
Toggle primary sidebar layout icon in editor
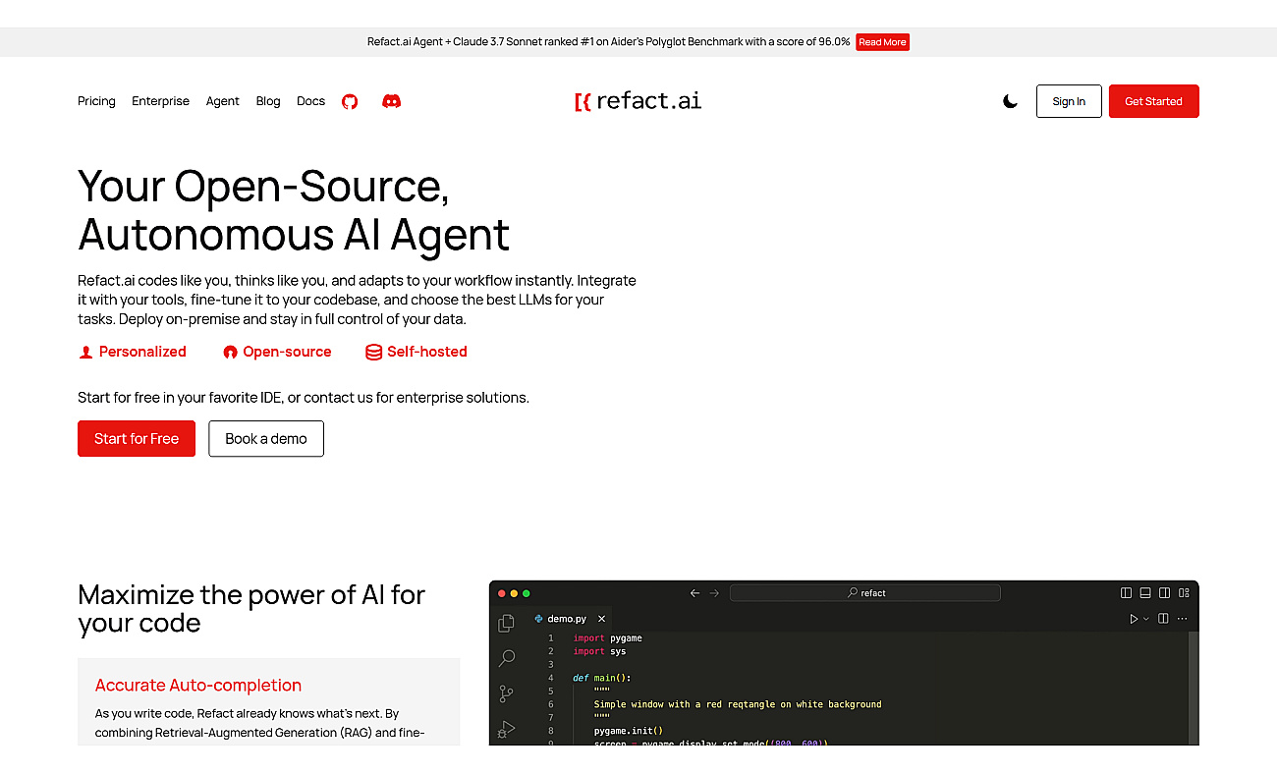click(1127, 593)
